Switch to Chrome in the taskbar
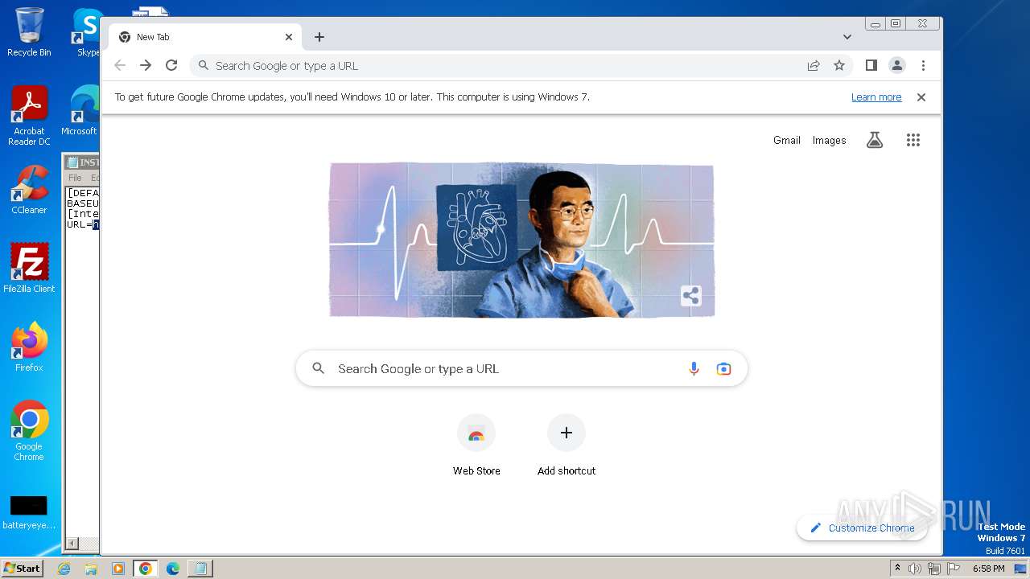The width and height of the screenshot is (1030, 579). pos(146,569)
